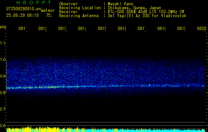Click the 0.9 kHz frequency label

(3, 76)
